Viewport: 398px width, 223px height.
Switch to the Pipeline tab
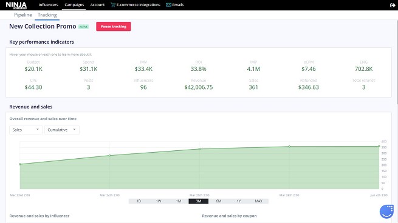23,15
